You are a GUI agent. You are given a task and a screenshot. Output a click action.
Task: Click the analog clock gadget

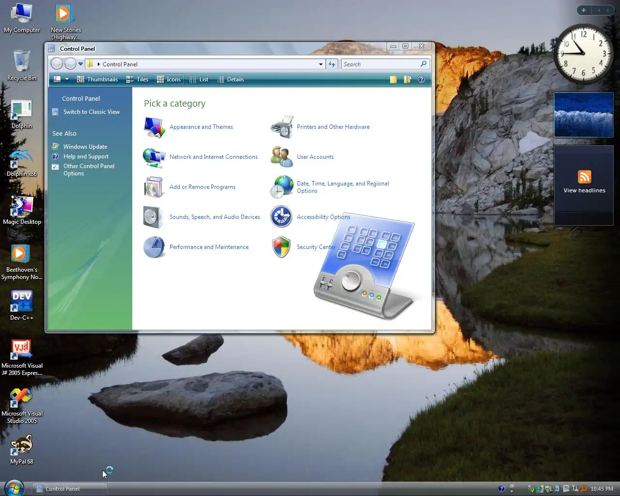coord(583,53)
